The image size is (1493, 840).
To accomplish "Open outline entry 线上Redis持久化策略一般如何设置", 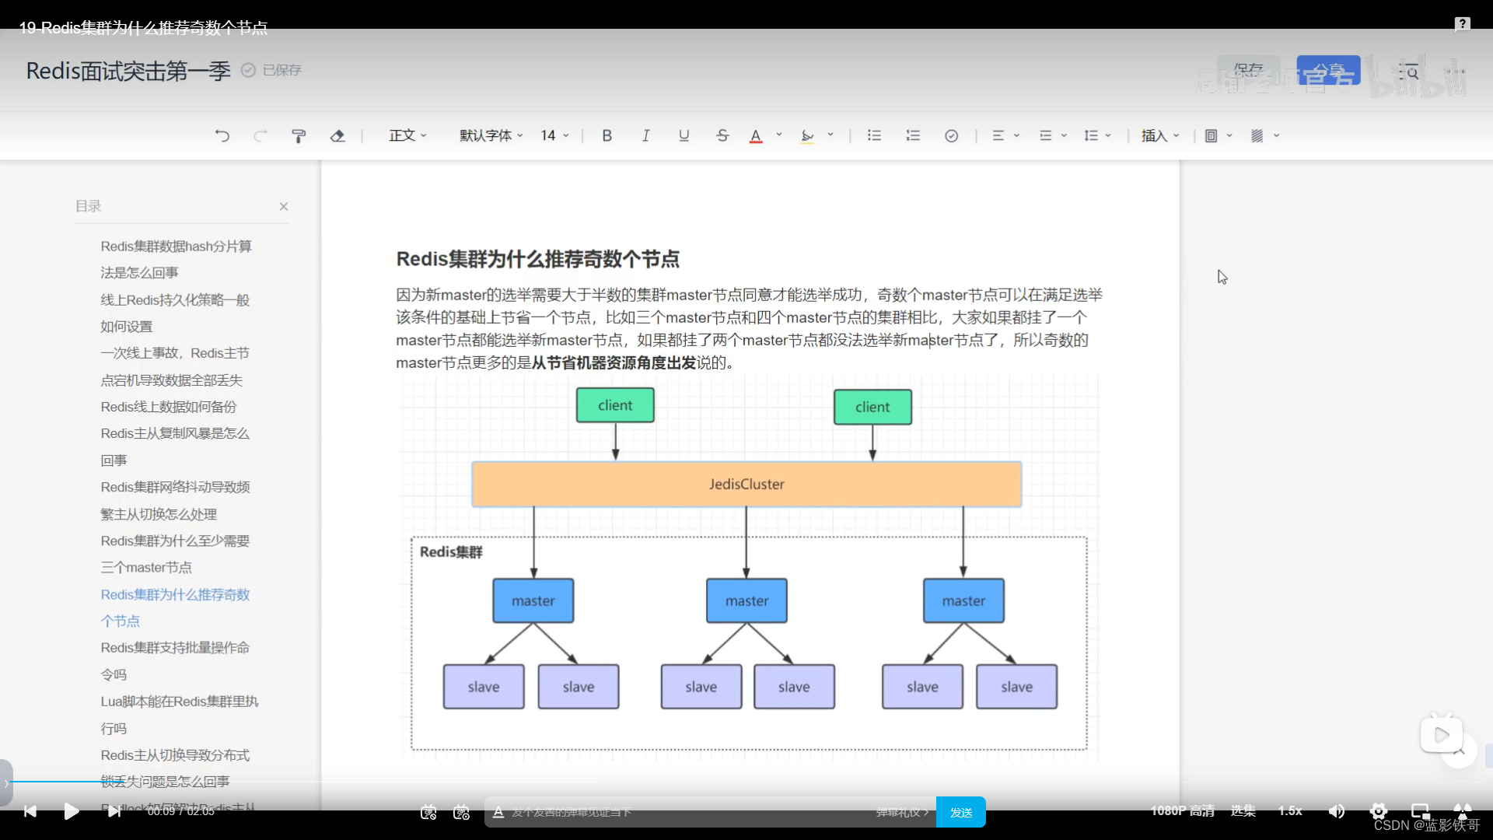I will [175, 313].
